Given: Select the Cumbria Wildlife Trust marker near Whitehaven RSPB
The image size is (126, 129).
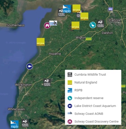Looking at the screenshot, I should coord(25,123).
